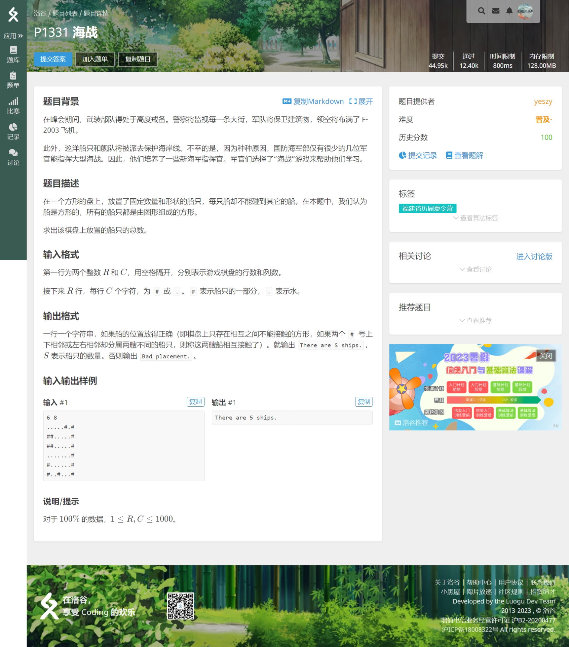Click 小黑屋 footer link
Screen dimensions: 569x647
(450, 592)
